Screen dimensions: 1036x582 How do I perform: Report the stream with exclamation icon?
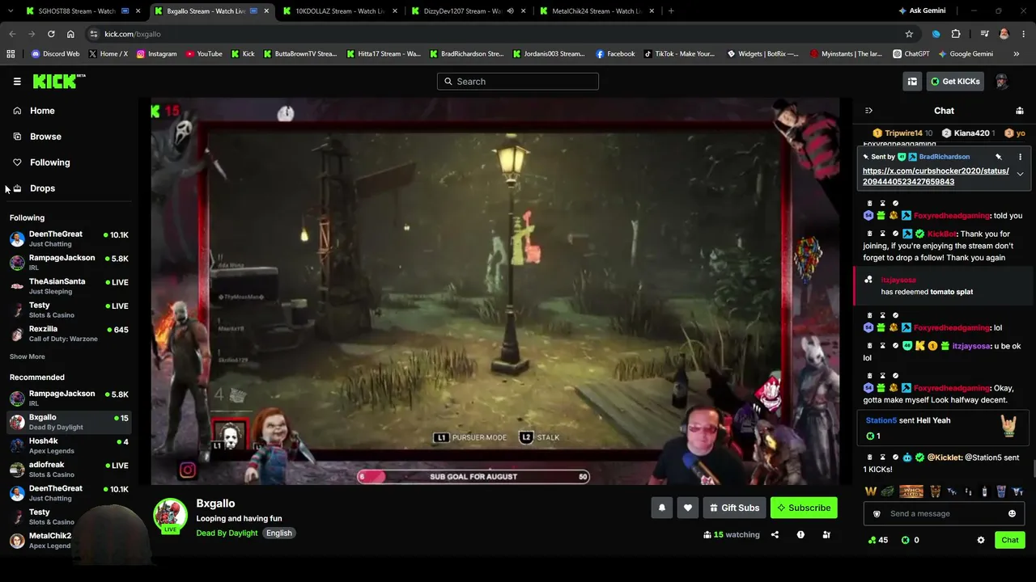(800, 534)
